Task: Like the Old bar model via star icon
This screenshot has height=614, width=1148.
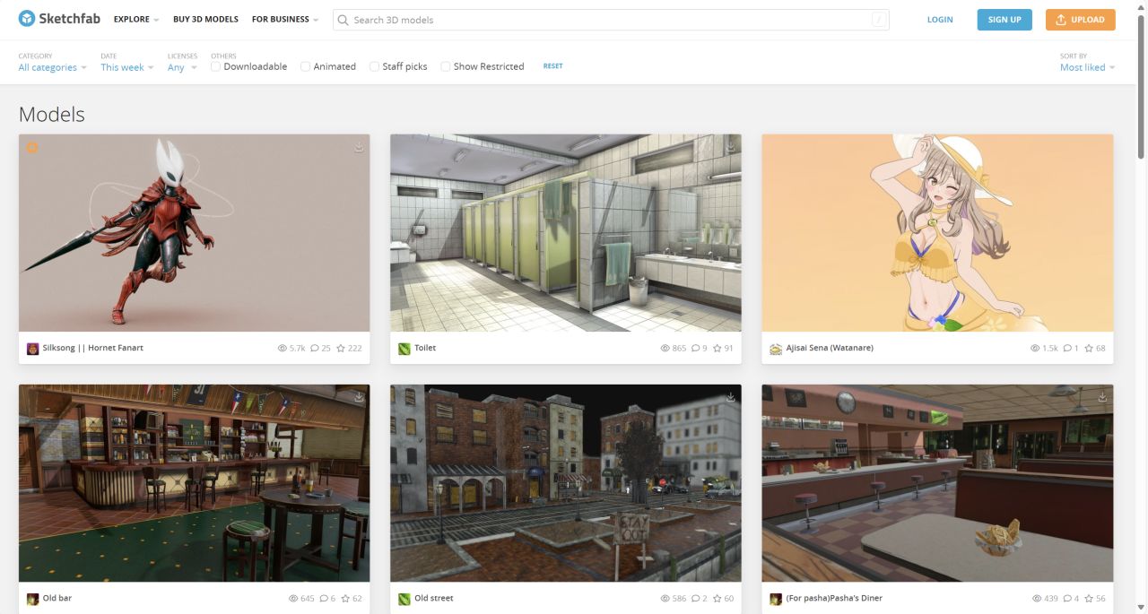Action: pyautogui.click(x=346, y=599)
